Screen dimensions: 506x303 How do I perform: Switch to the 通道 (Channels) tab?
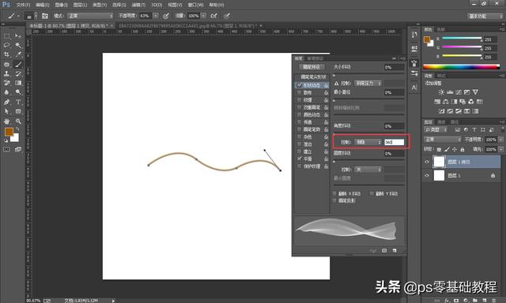click(x=441, y=122)
